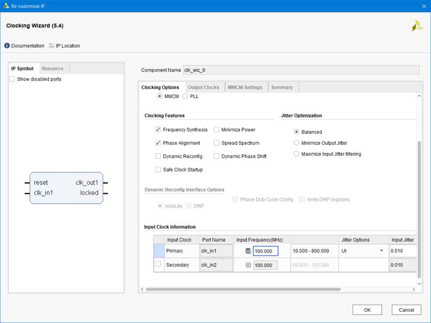
Task: Click the Documentation info icon
Action: [x=7, y=46]
